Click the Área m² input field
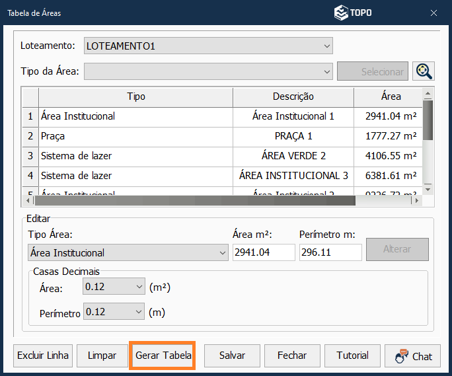Screen dimensions: 452x376 point(263,252)
